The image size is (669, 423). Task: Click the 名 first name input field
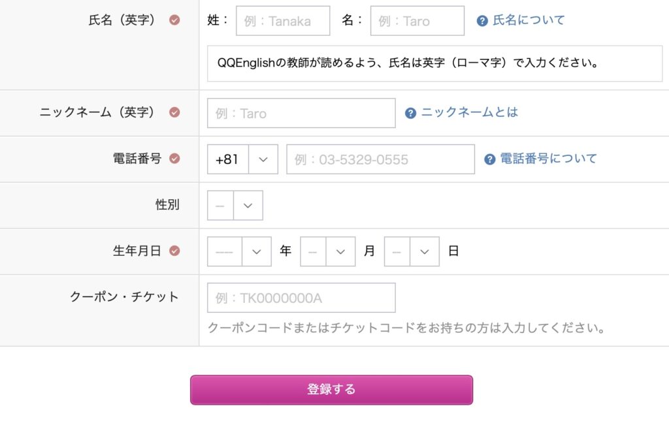[x=417, y=21]
